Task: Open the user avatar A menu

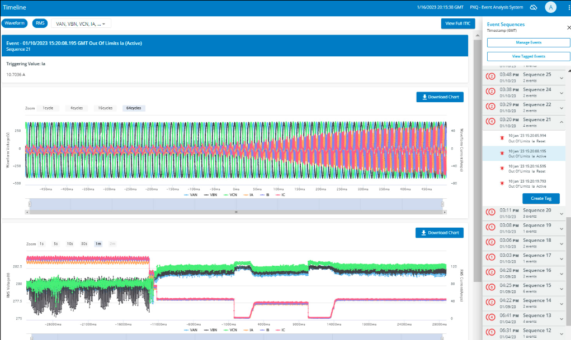Action: (x=550, y=7)
